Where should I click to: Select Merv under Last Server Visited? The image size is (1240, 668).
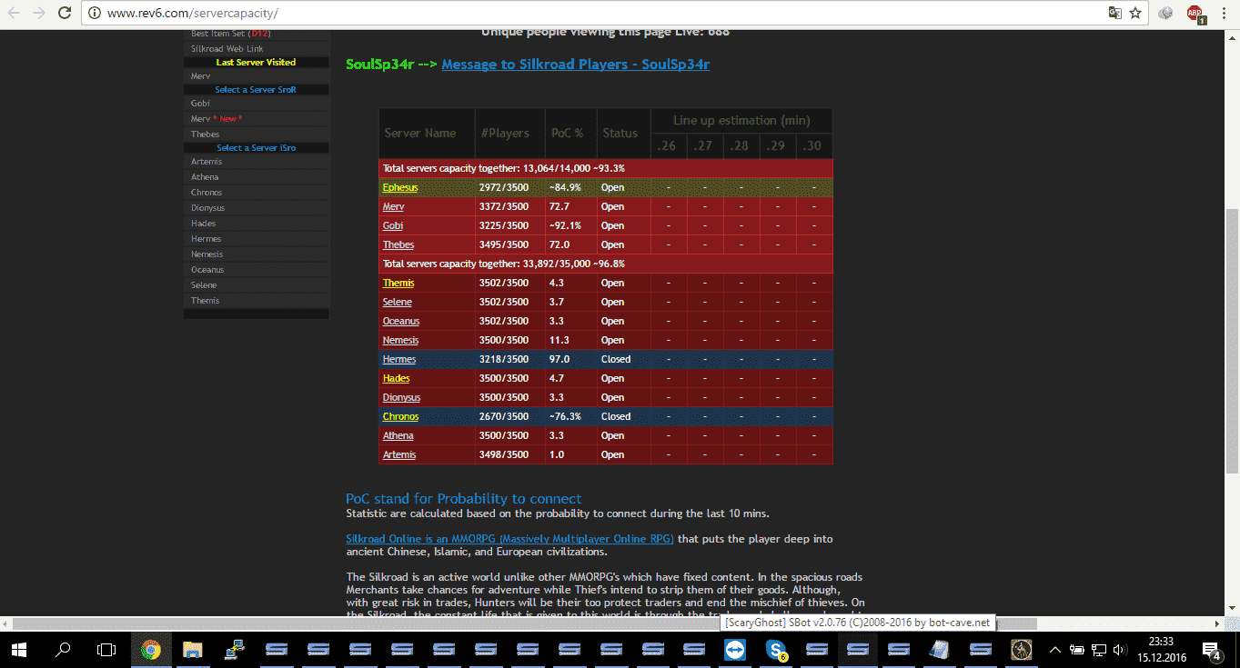coord(256,76)
